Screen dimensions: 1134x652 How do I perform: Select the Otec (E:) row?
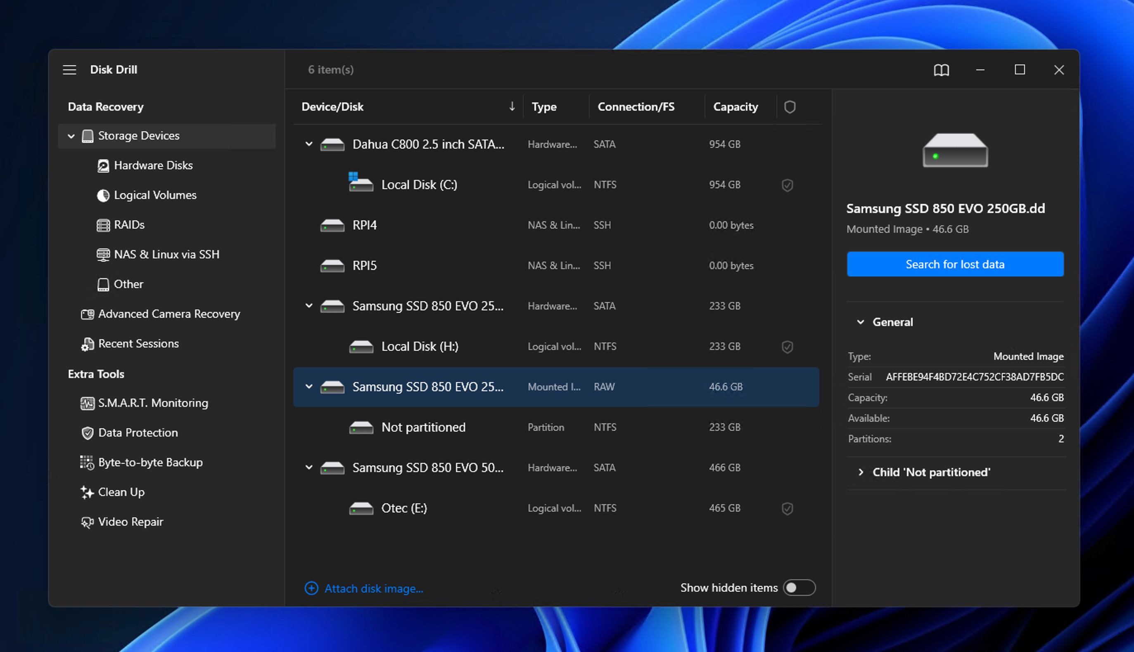pyautogui.click(x=556, y=508)
